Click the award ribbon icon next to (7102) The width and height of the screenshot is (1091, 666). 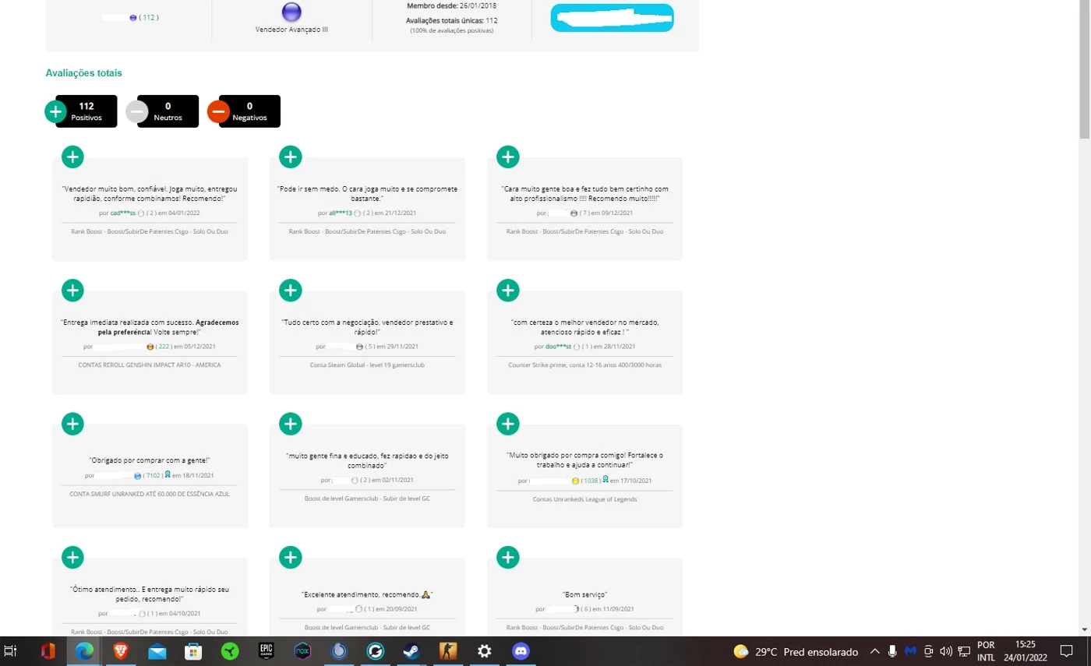pyautogui.click(x=168, y=474)
